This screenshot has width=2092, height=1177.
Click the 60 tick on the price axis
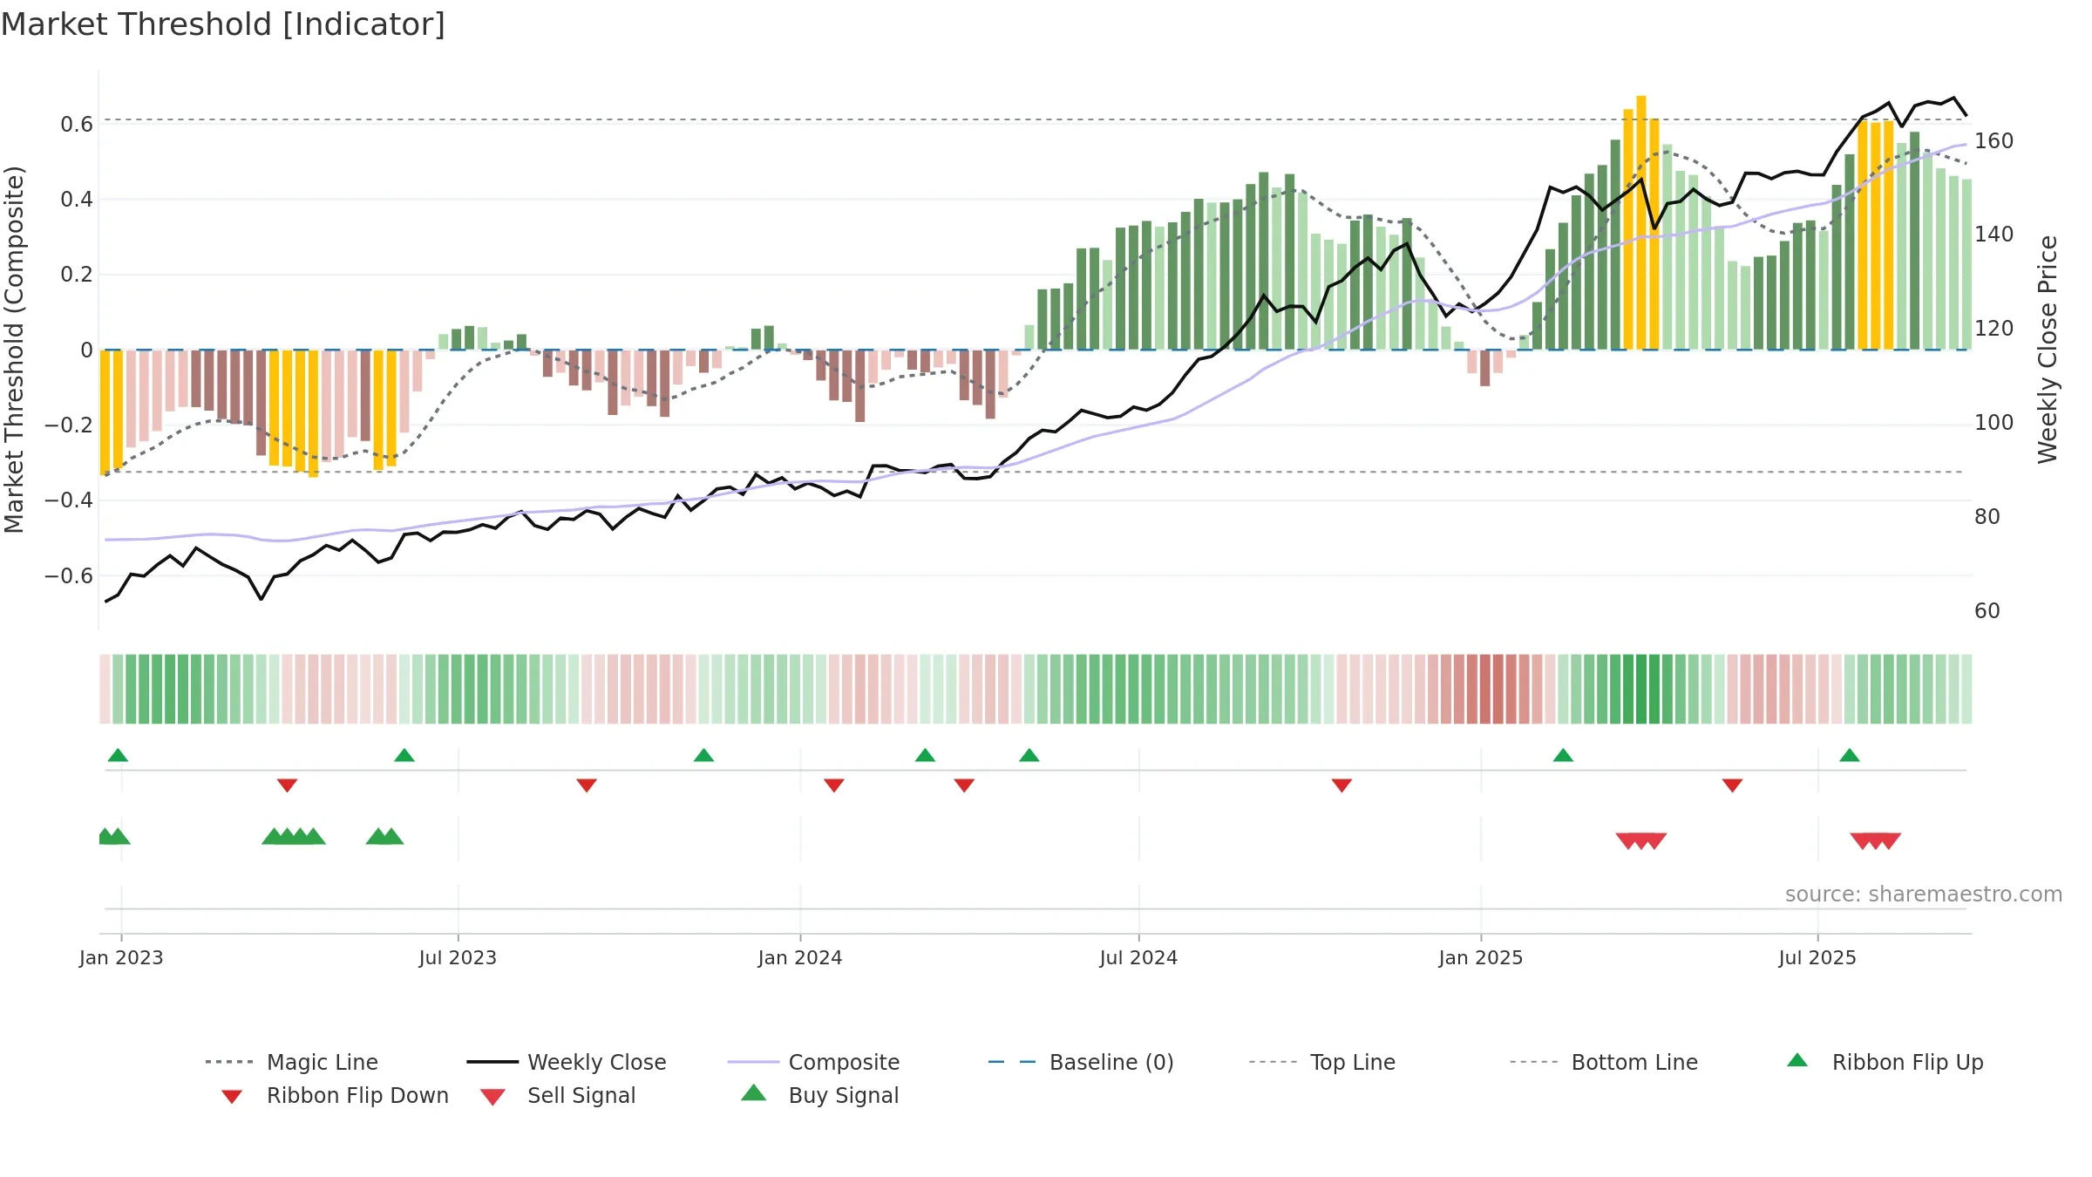tap(1987, 611)
